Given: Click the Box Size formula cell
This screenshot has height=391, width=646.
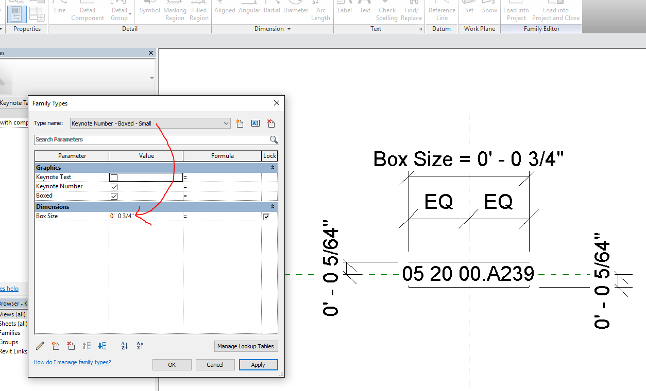Looking at the screenshot, I should 222,217.
